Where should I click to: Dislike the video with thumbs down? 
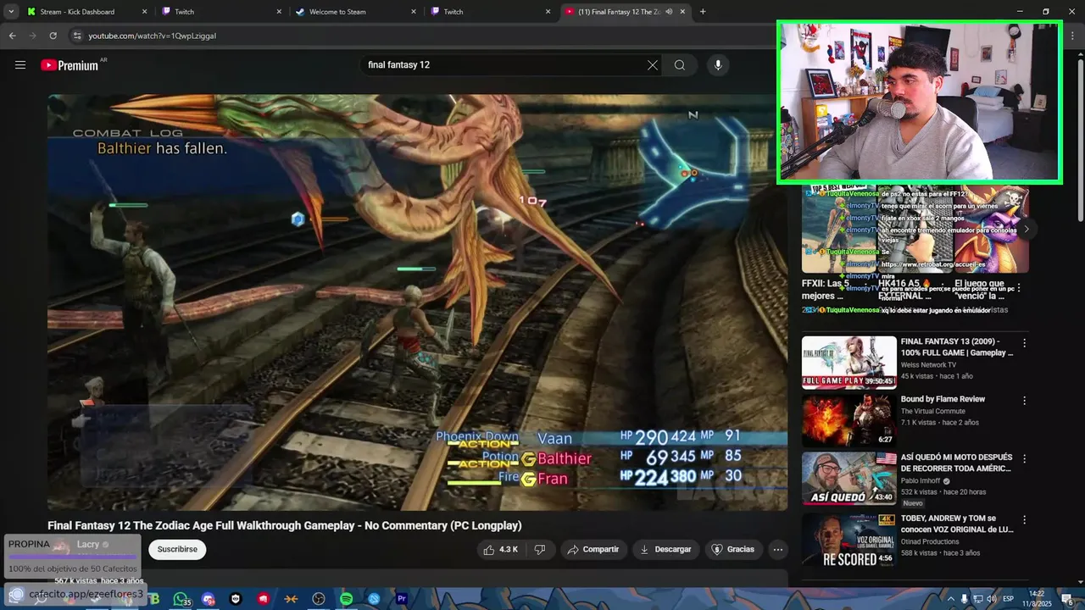(x=539, y=550)
